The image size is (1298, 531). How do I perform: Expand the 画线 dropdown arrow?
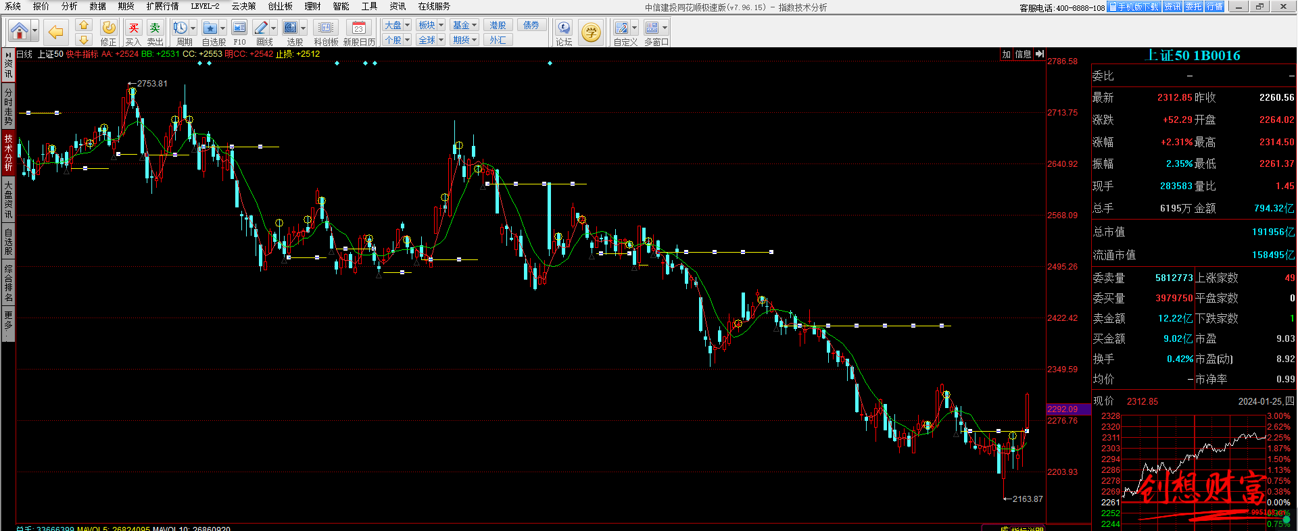(273, 28)
